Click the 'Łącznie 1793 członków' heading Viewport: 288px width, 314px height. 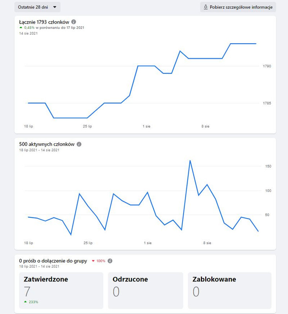(x=44, y=22)
